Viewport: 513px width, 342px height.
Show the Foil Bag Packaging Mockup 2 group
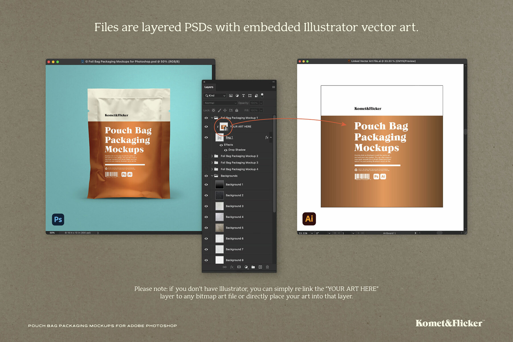click(x=206, y=156)
